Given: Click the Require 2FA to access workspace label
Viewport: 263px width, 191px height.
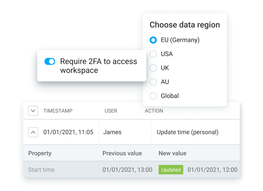Looking at the screenshot, I should click(x=98, y=66).
